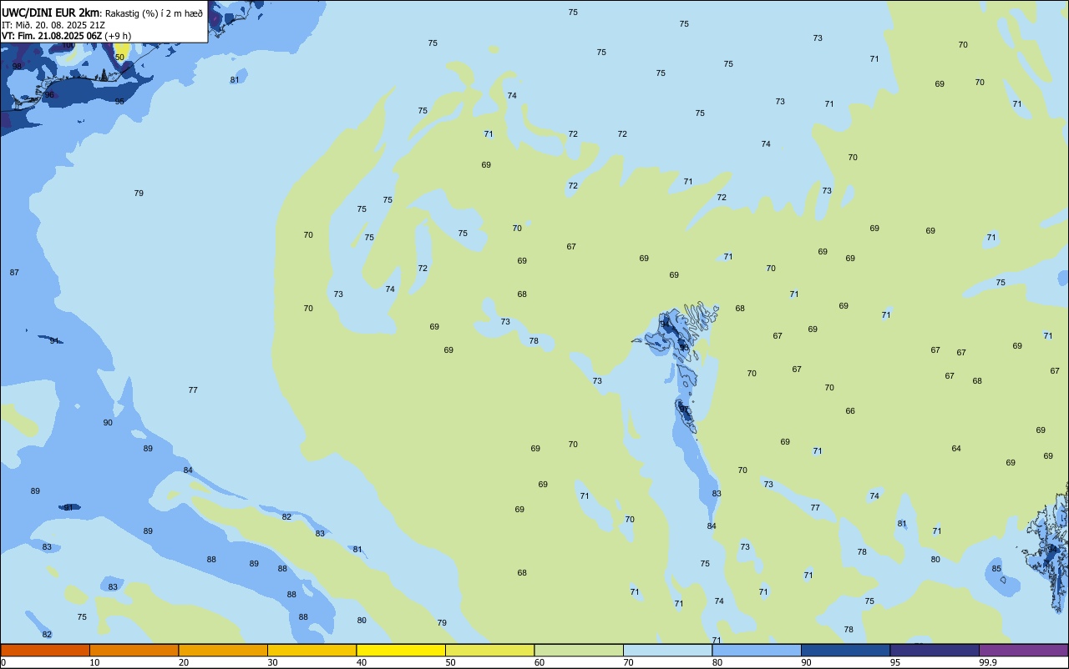Pick the 95–99.9 navy legend swatch
This screenshot has height=669, width=1069.
935,650
